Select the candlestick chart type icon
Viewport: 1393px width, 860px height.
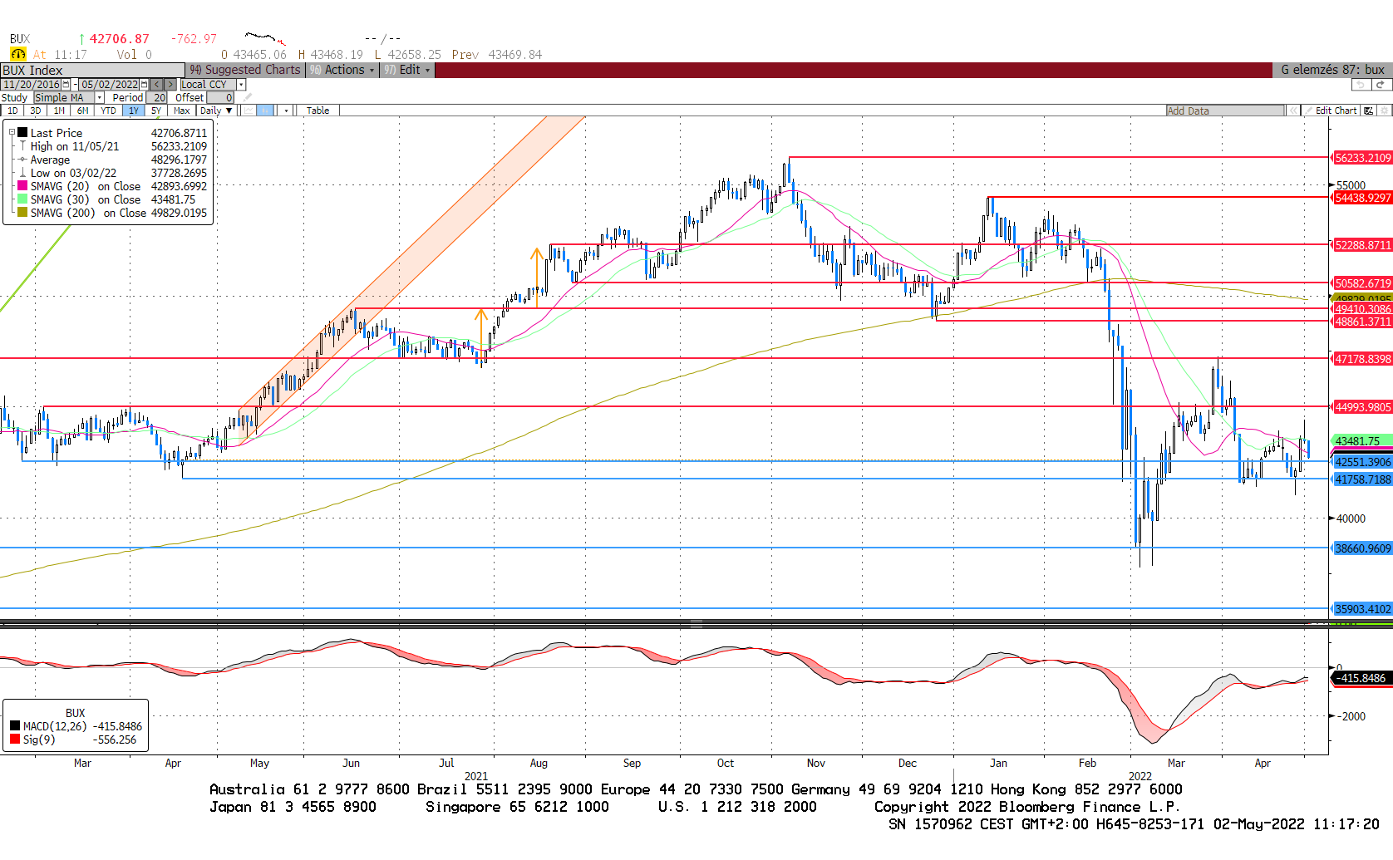pos(265,111)
